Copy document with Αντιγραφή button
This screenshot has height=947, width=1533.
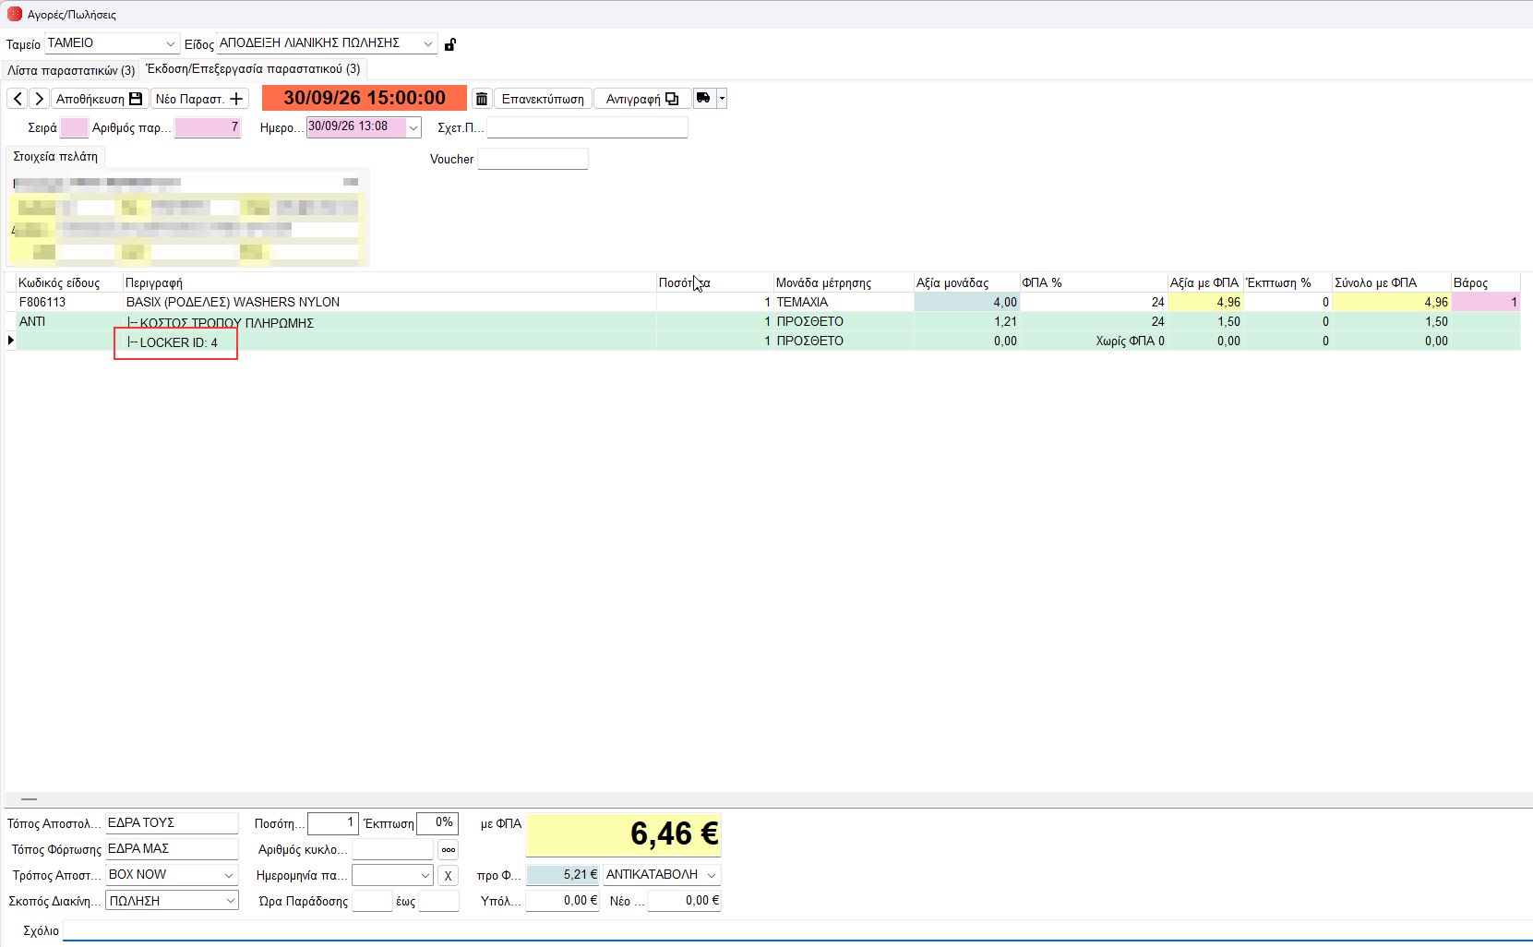(x=642, y=99)
